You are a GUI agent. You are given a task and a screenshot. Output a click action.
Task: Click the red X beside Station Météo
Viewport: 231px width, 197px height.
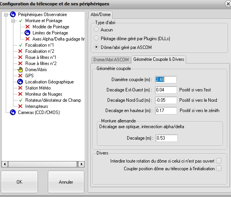click(21, 88)
